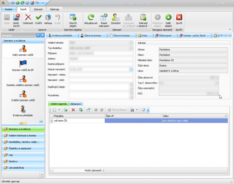
Task: Switch to the Zobrazit ribbon tab
Action: (37, 9)
